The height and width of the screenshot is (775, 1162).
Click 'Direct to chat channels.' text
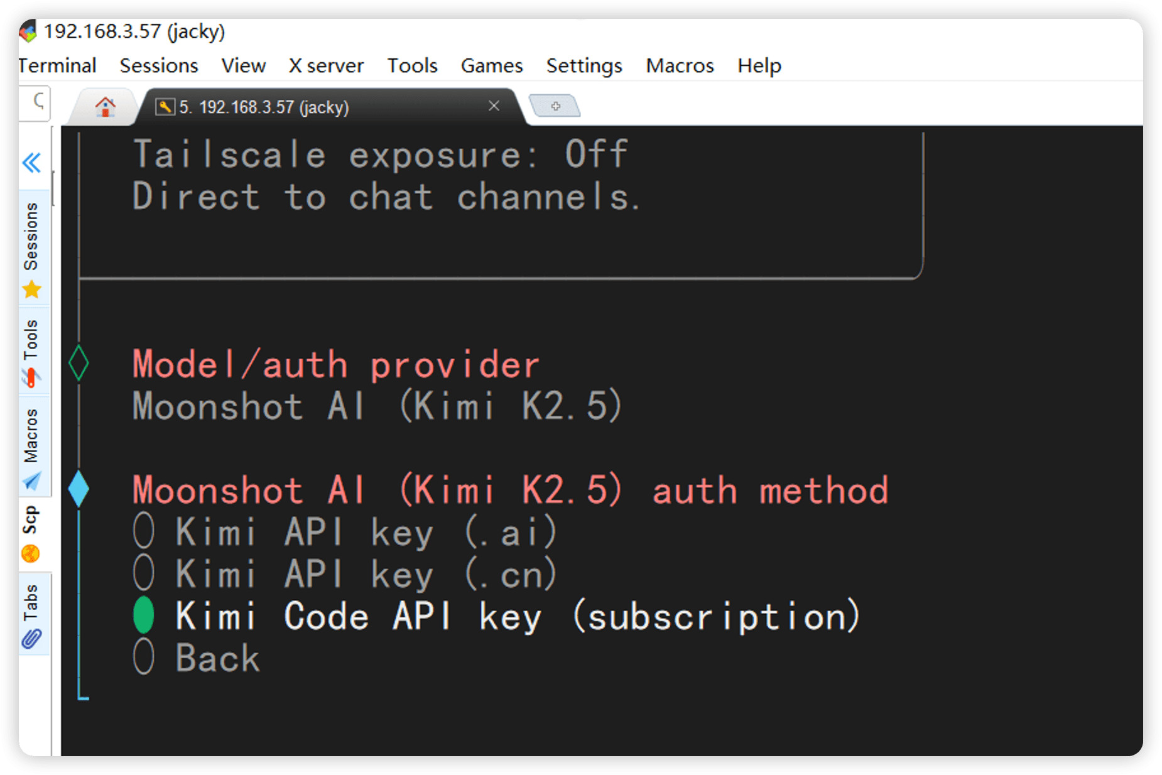386,197
